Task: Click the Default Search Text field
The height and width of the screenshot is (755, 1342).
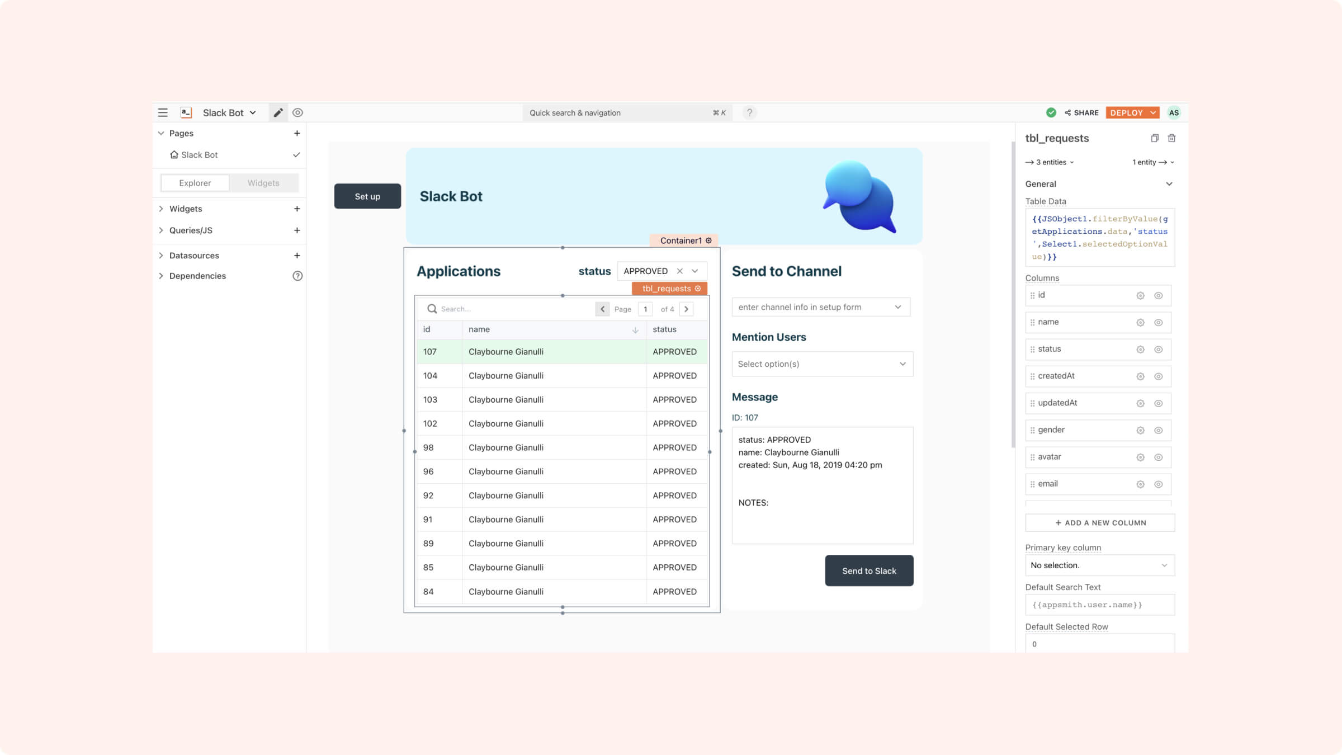Action: pos(1100,605)
